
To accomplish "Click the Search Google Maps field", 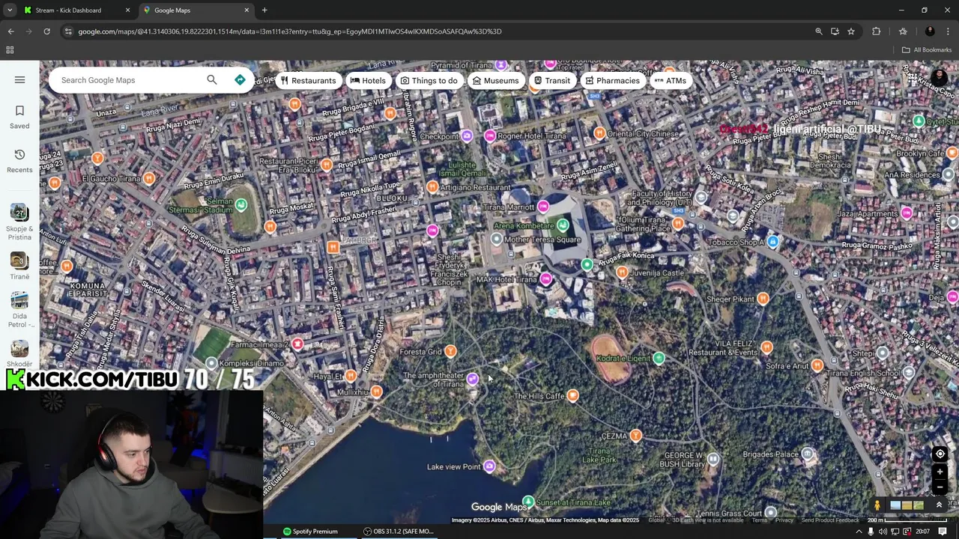I will [129, 80].
